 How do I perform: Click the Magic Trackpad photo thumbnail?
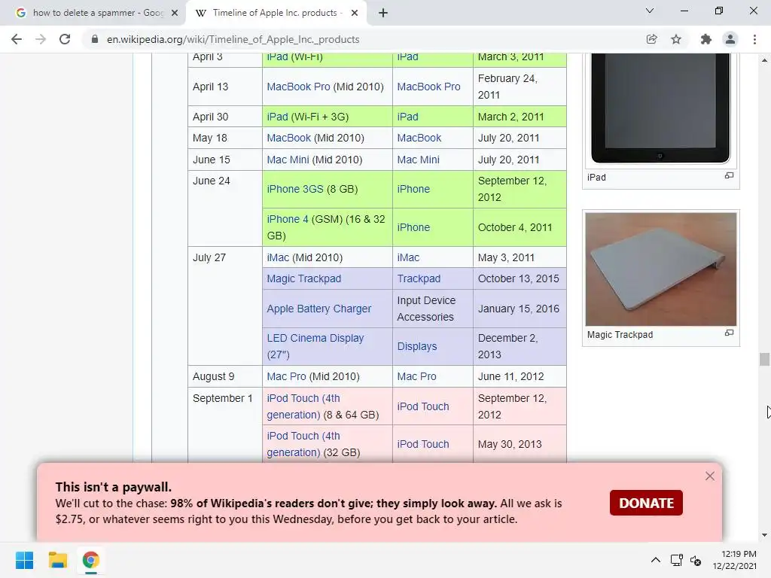(x=661, y=269)
